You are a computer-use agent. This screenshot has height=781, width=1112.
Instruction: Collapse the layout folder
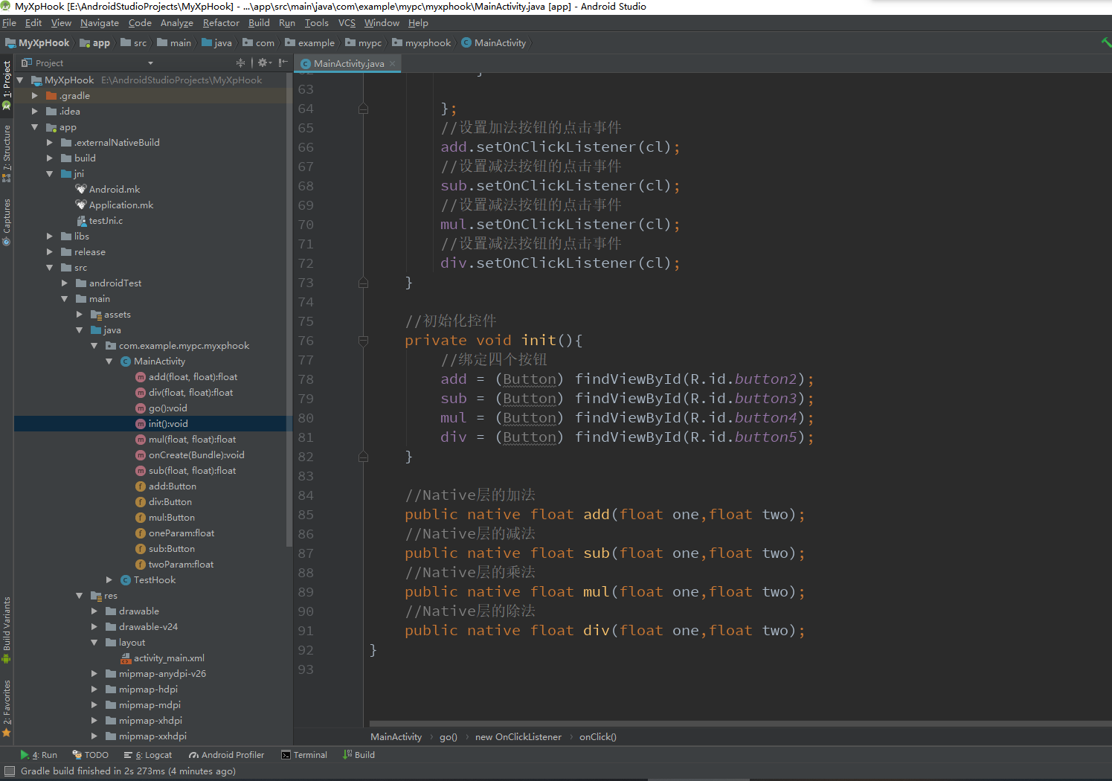pyautogui.click(x=94, y=643)
